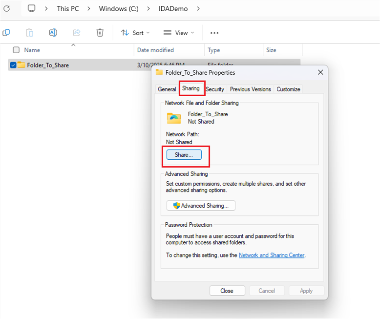Open the Security tab
The width and height of the screenshot is (380, 319).
coord(215,89)
